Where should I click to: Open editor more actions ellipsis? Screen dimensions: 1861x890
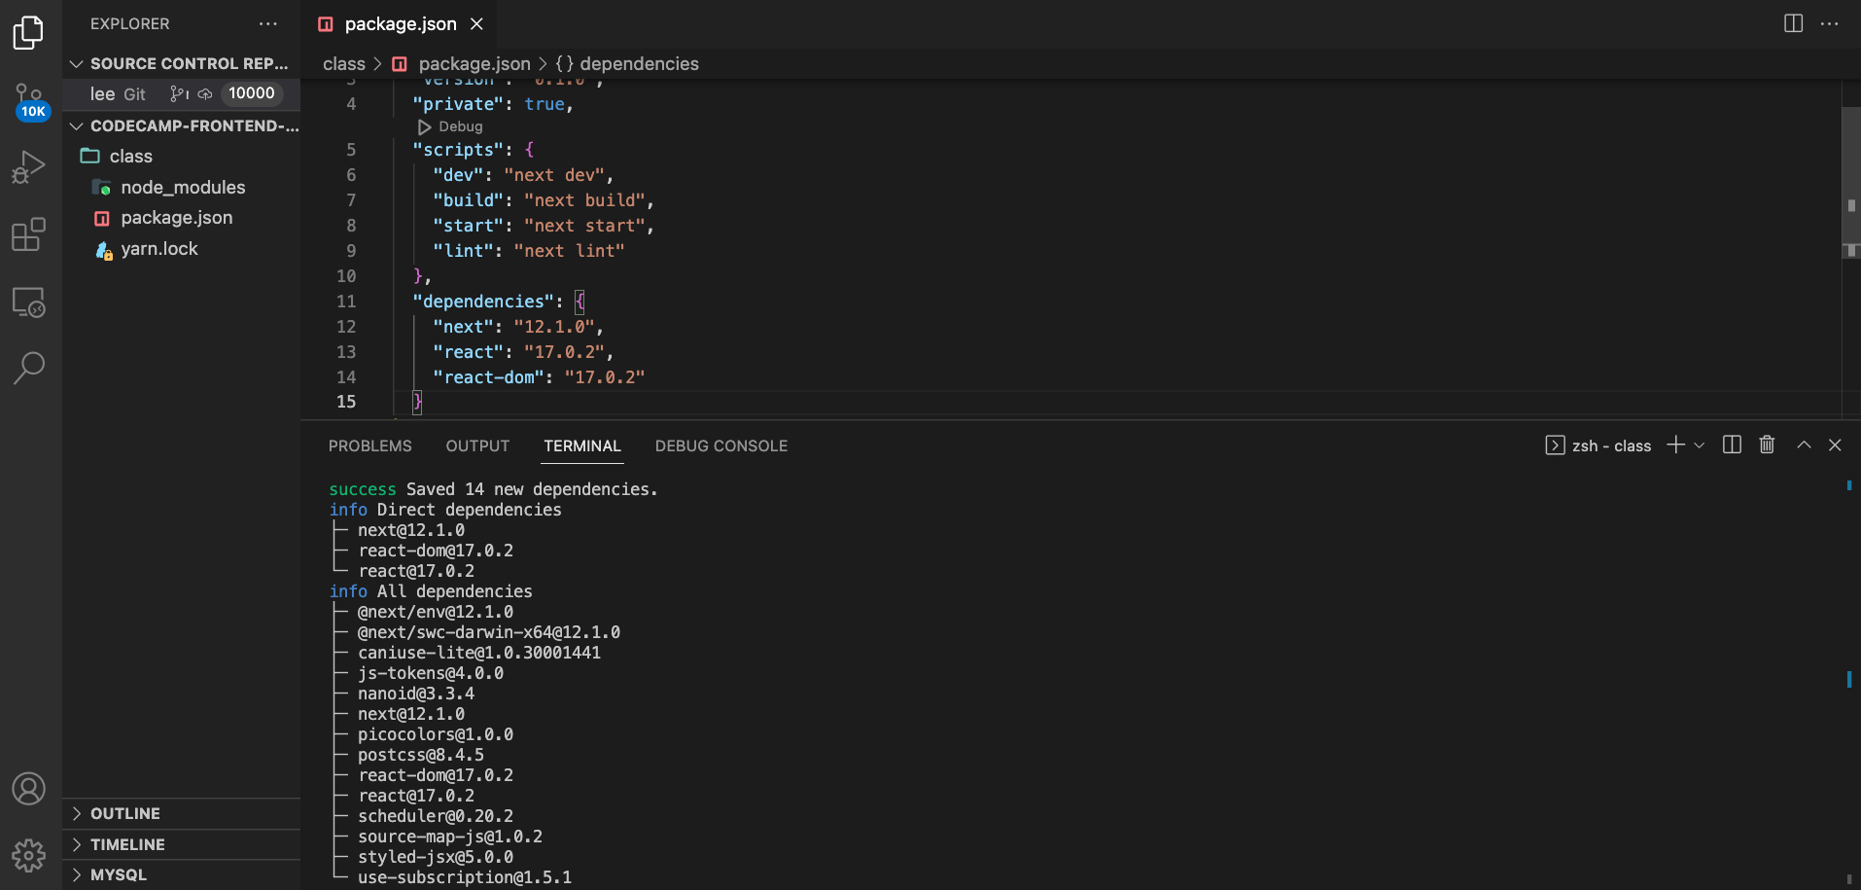click(x=1830, y=23)
